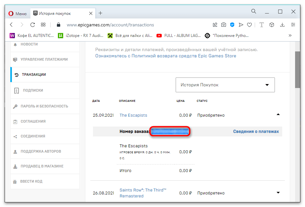Show more bookmarks with chevron button
Image resolution: width=305 pixels, height=207 pixels.
pyautogui.click(x=290, y=36)
